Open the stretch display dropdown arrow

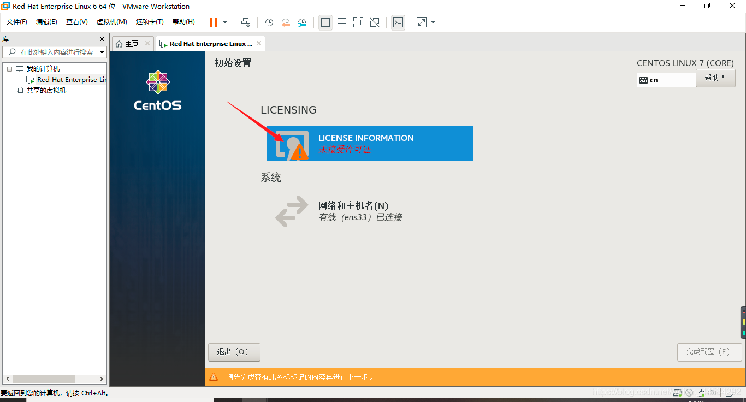pos(433,22)
